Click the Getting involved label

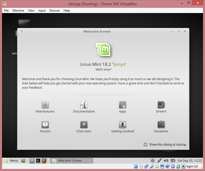point(123,131)
